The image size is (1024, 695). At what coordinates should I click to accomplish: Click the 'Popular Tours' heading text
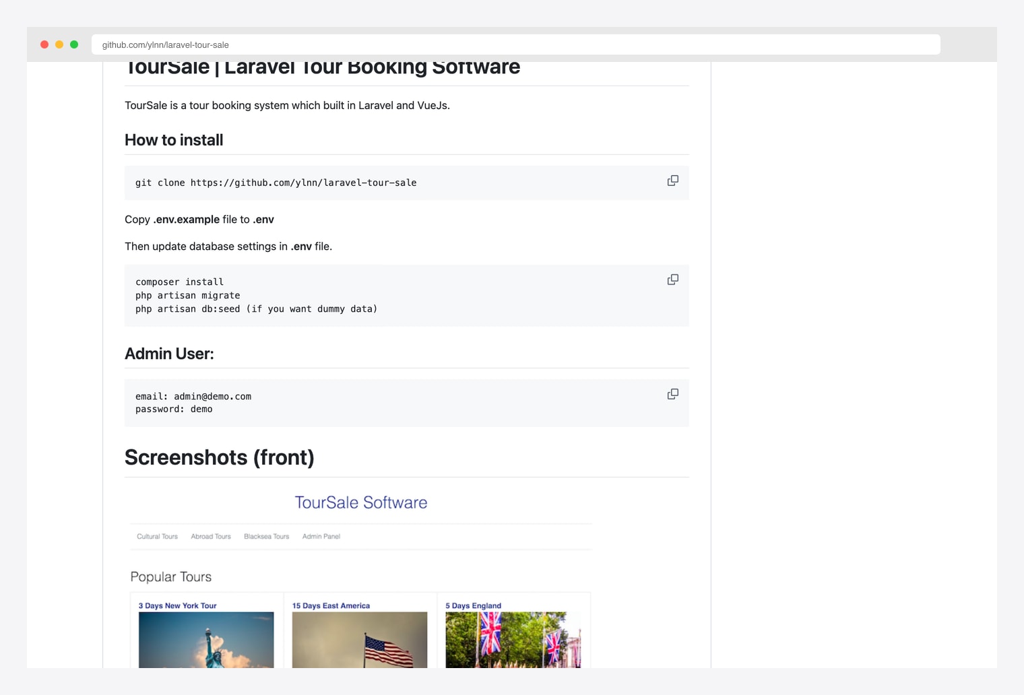tap(171, 577)
